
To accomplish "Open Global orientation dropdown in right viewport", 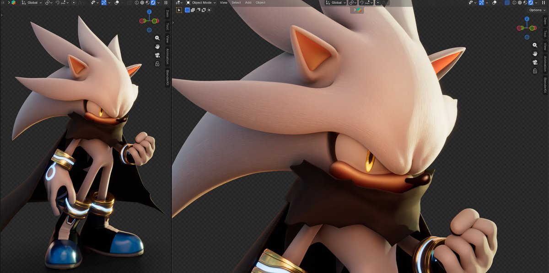I will tap(336, 3).
